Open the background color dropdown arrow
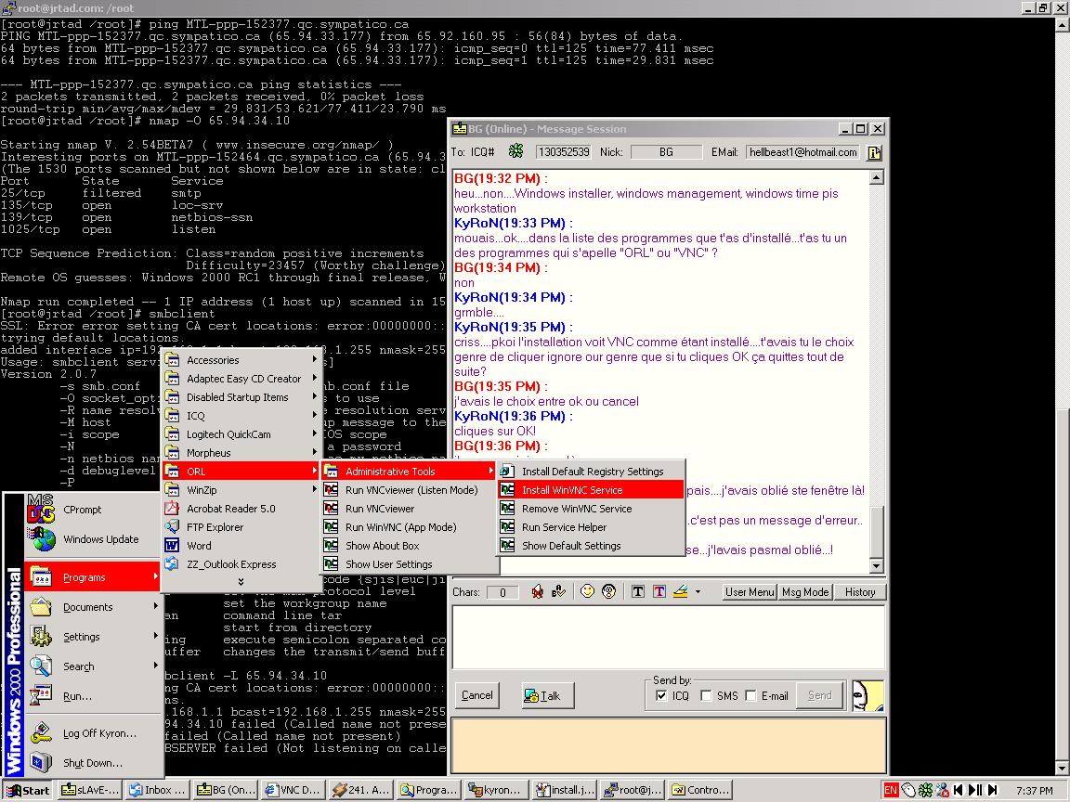The height and width of the screenshot is (802, 1070). click(x=698, y=592)
